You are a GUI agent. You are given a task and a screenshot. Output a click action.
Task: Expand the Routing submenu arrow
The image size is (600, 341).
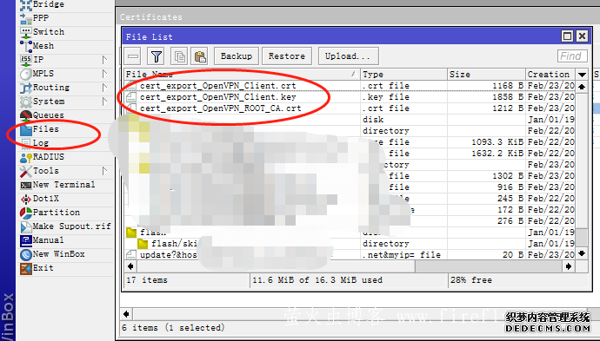[105, 88]
